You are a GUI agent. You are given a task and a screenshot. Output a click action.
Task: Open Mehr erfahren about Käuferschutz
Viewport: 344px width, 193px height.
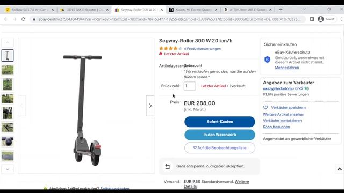[286, 68]
